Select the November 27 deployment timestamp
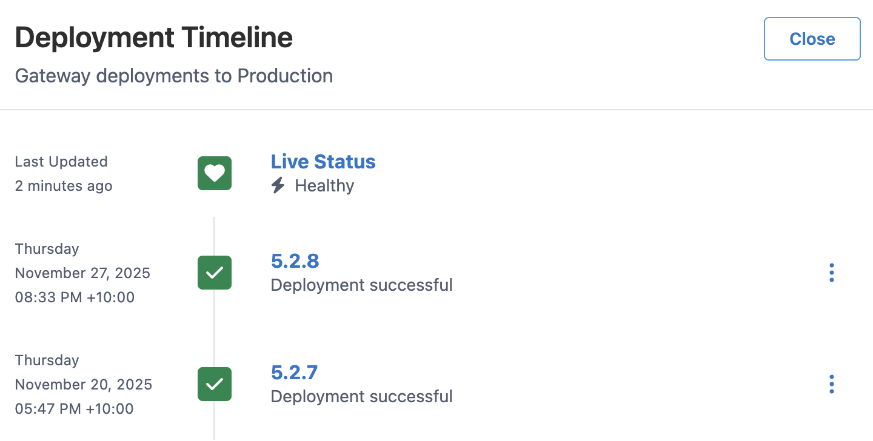The image size is (873, 441). point(82,273)
